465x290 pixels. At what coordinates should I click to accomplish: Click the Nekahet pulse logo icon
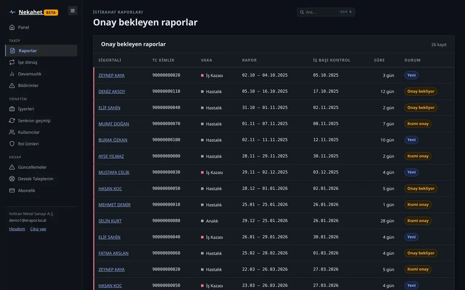click(x=13, y=12)
